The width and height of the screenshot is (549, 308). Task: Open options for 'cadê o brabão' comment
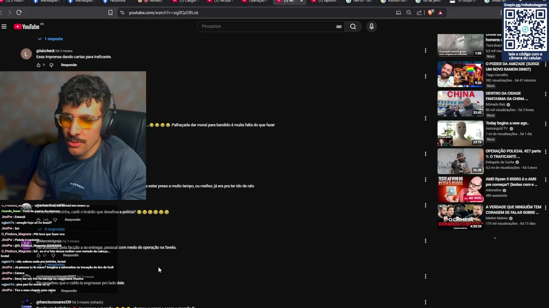[425, 205]
